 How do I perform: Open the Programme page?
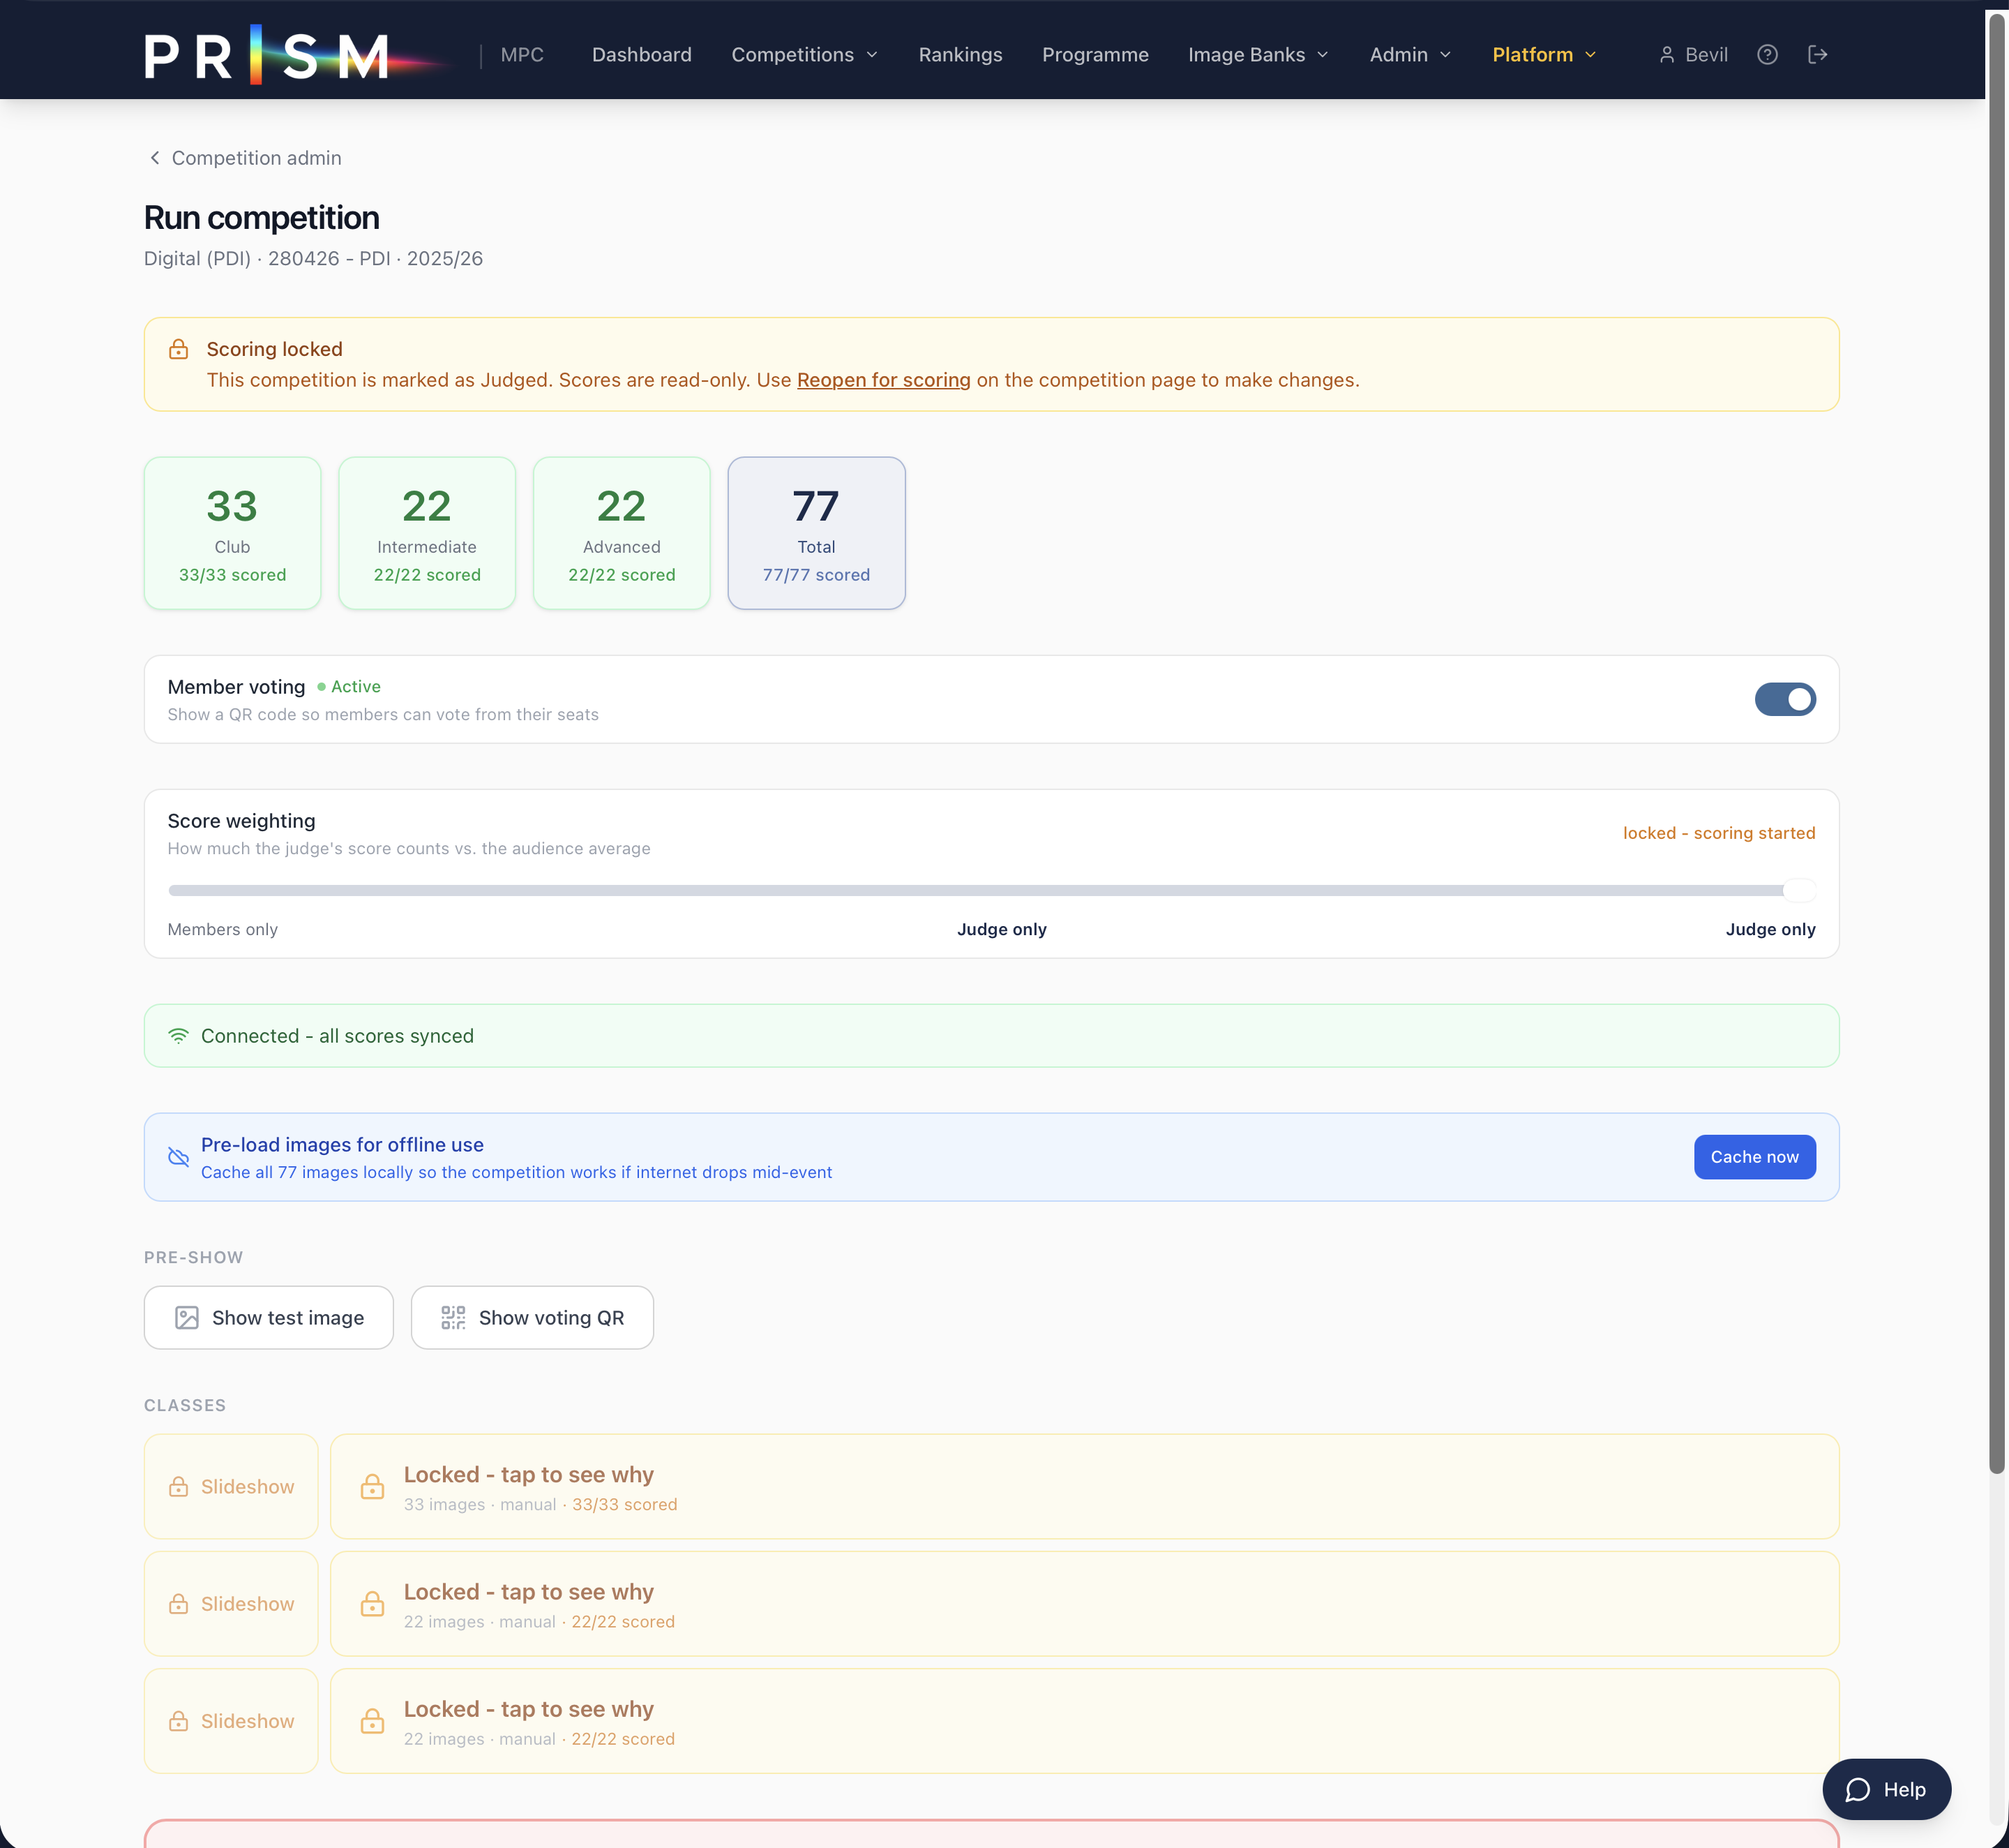tap(1095, 55)
